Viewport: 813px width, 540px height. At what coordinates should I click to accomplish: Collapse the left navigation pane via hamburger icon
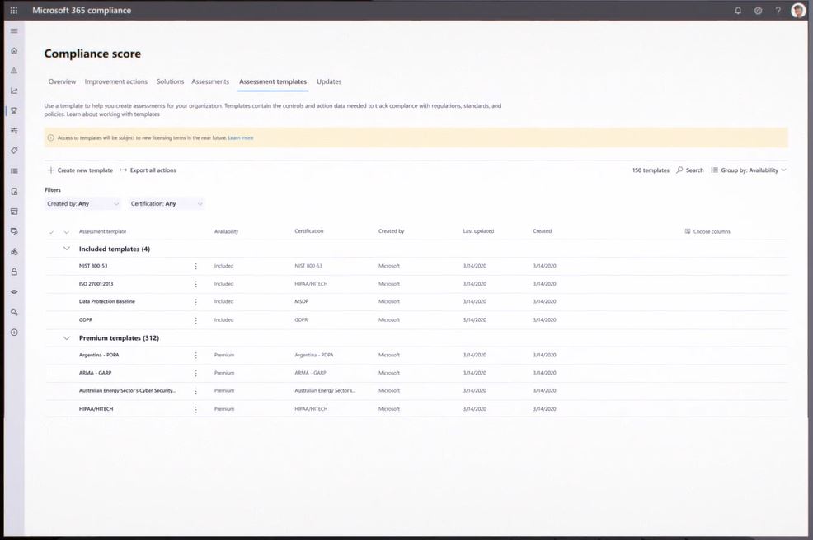[13, 30]
